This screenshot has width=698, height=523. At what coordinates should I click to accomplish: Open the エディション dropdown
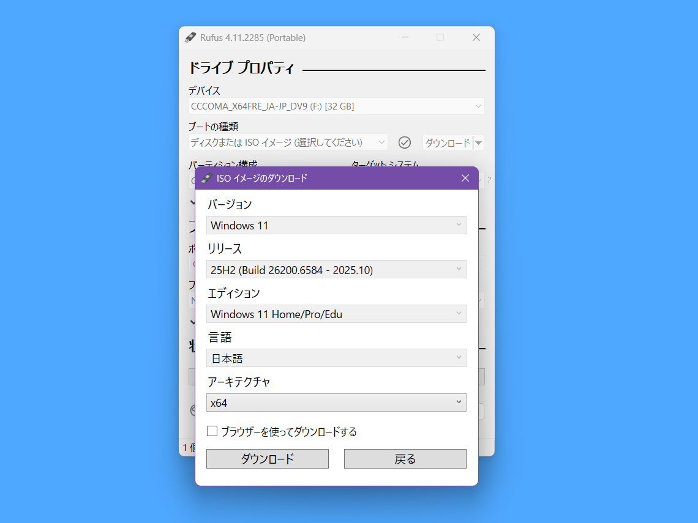tap(336, 314)
